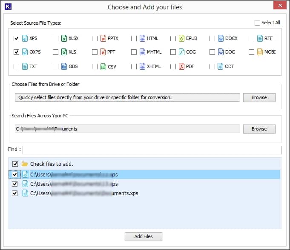
Task: Enable the ODS checkbox
Action: point(55,66)
